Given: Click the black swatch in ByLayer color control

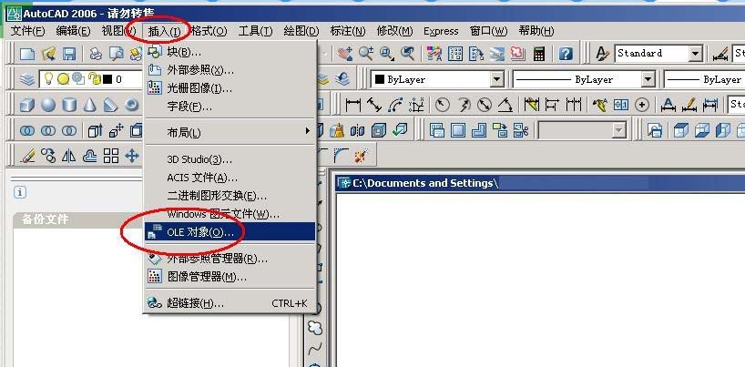Looking at the screenshot, I should tap(380, 79).
